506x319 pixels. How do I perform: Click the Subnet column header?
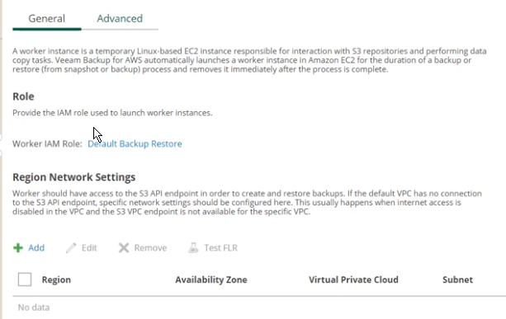pyautogui.click(x=457, y=279)
